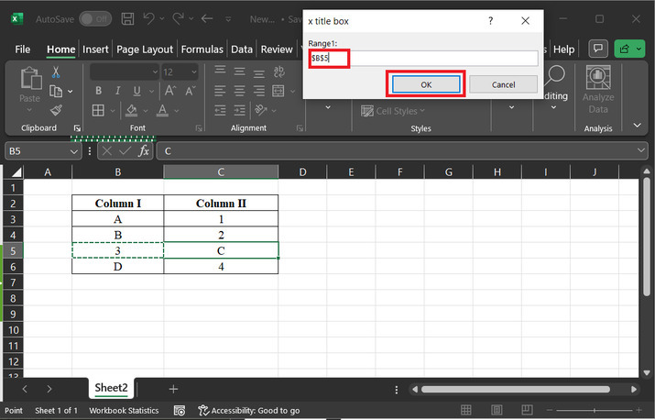This screenshot has height=420, width=655.
Task: Select the Format Painter brush icon
Action: coord(56,110)
